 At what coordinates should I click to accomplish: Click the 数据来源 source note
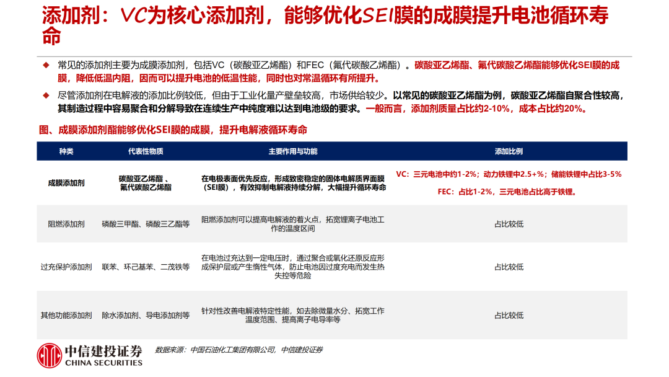click(238, 350)
